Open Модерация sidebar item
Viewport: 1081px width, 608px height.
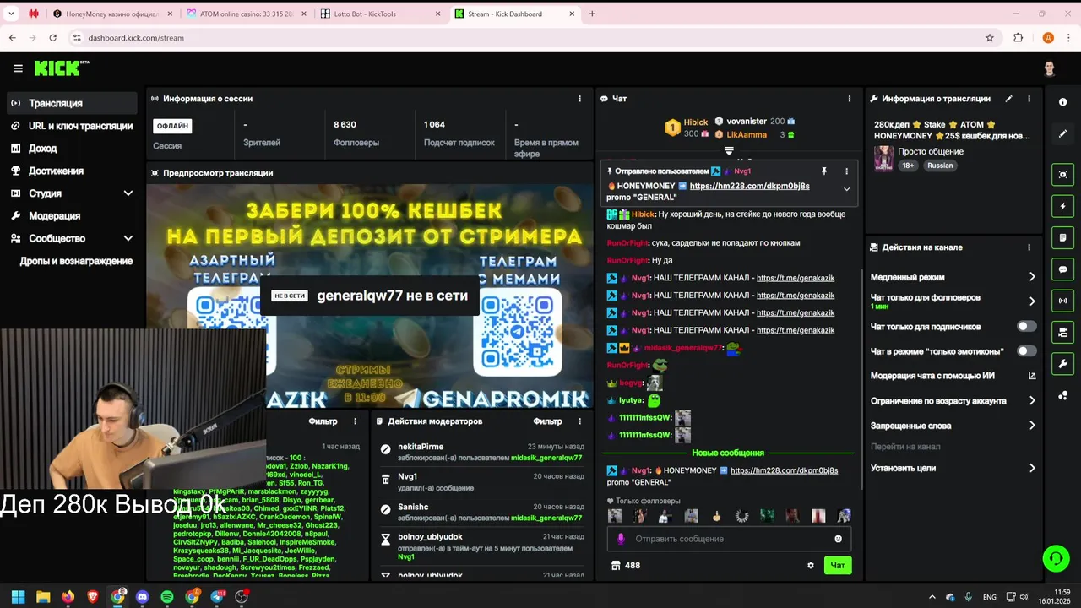(71, 216)
